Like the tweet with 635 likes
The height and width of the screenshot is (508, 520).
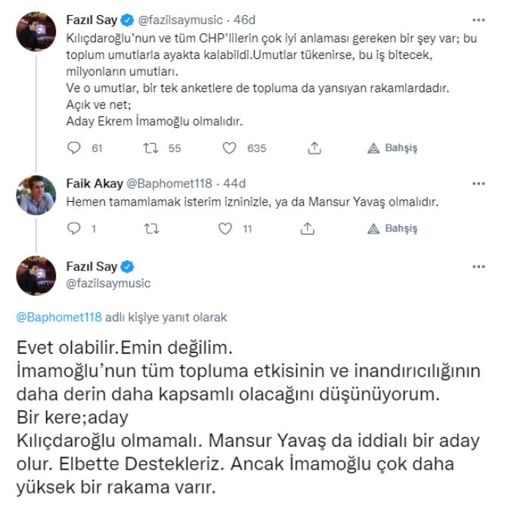click(231, 148)
